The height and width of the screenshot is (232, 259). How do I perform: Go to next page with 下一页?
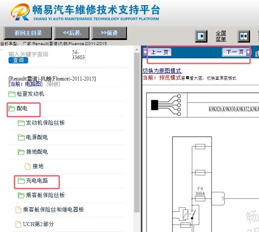[235, 52]
